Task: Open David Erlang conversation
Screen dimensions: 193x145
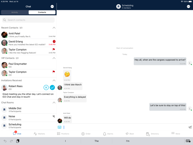Action: click(28, 43)
